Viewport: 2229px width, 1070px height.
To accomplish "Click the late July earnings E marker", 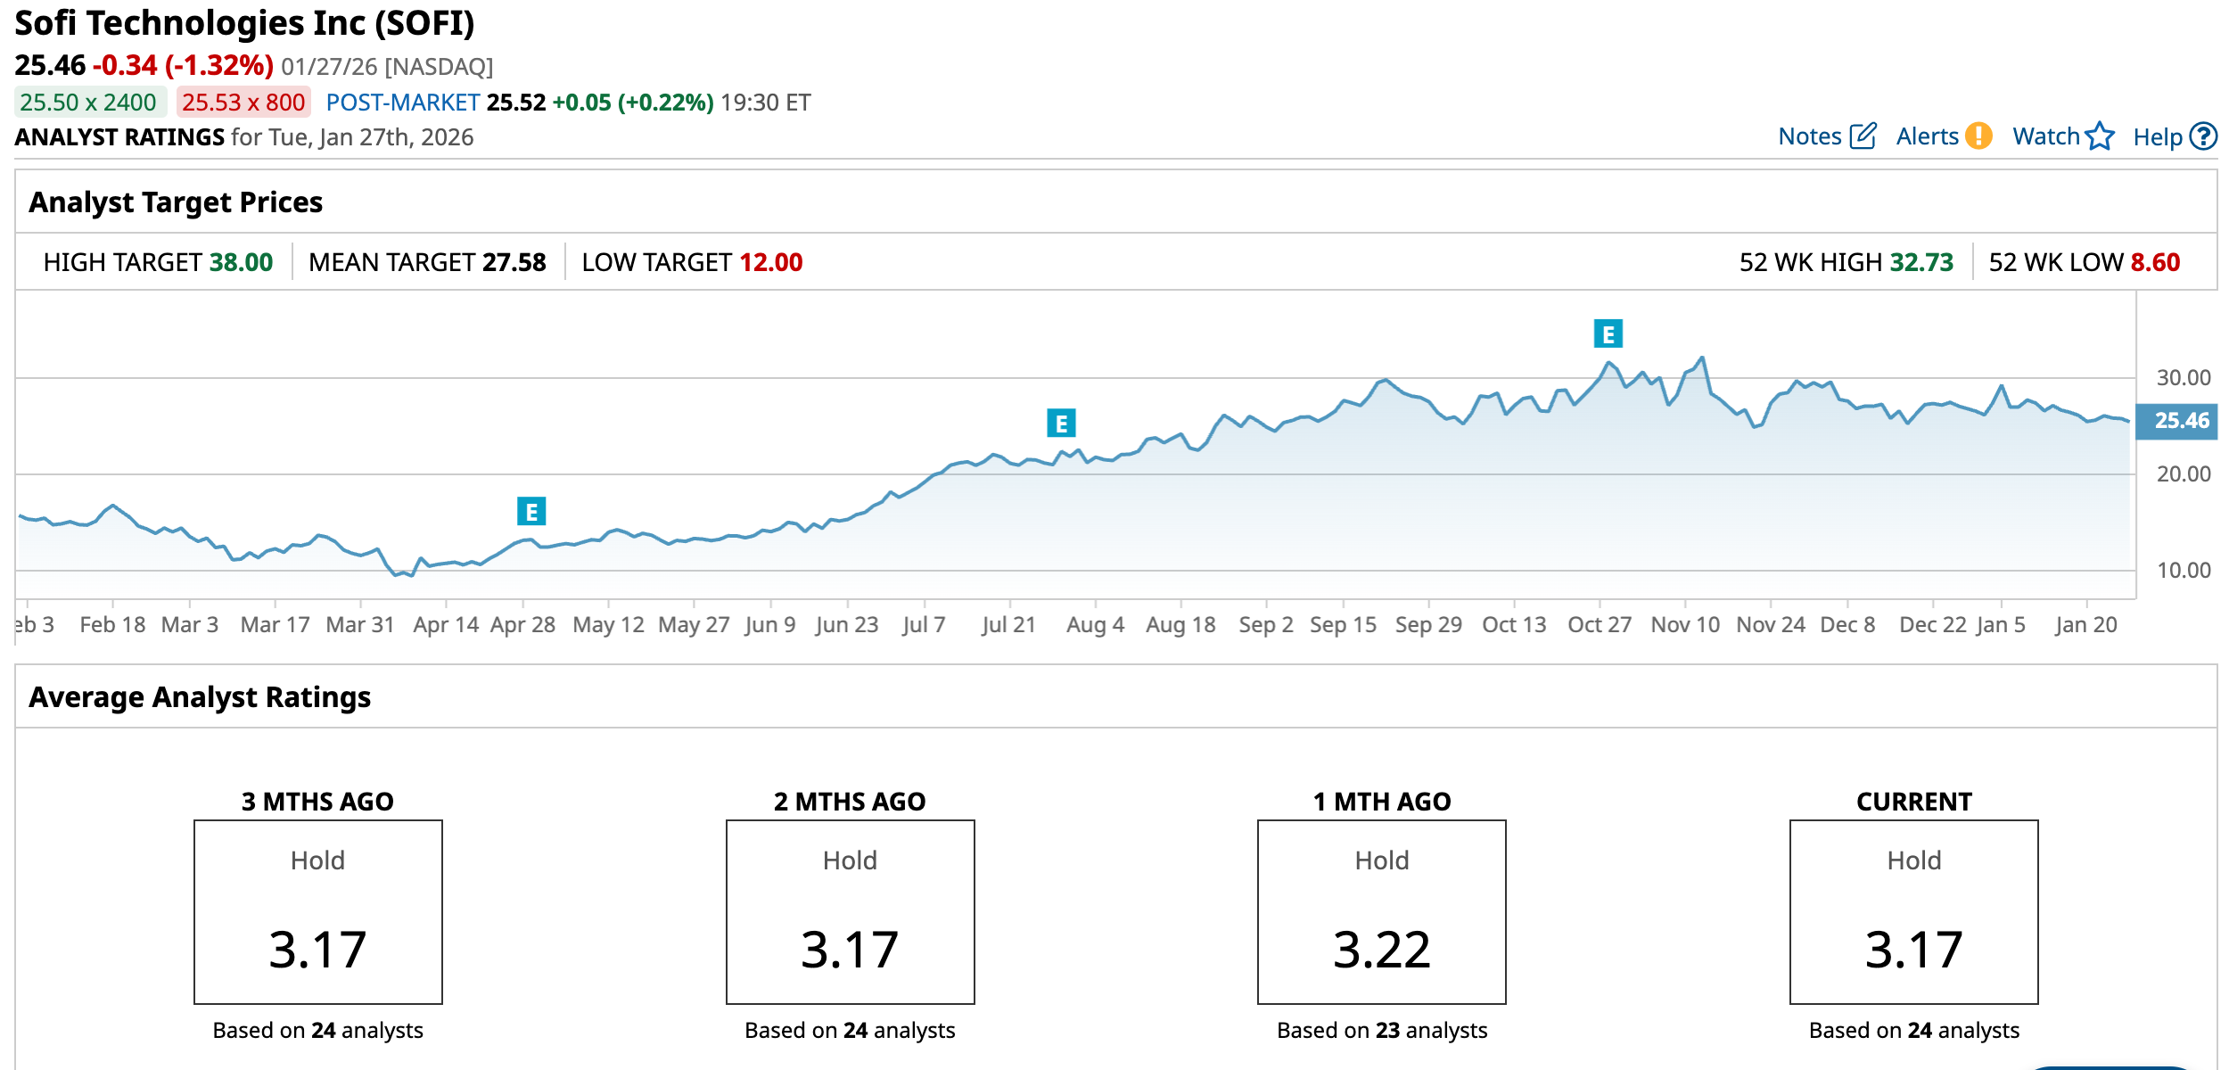I will tap(1061, 423).
